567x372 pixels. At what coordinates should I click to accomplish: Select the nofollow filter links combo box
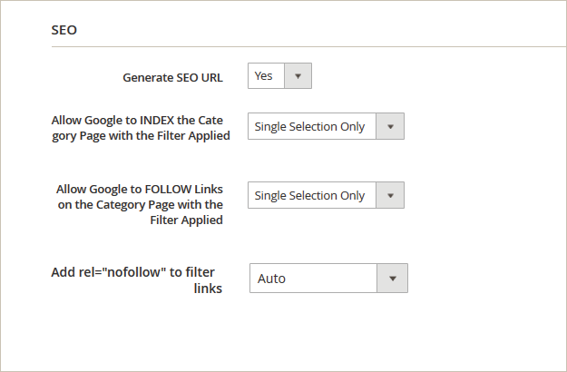[328, 279]
